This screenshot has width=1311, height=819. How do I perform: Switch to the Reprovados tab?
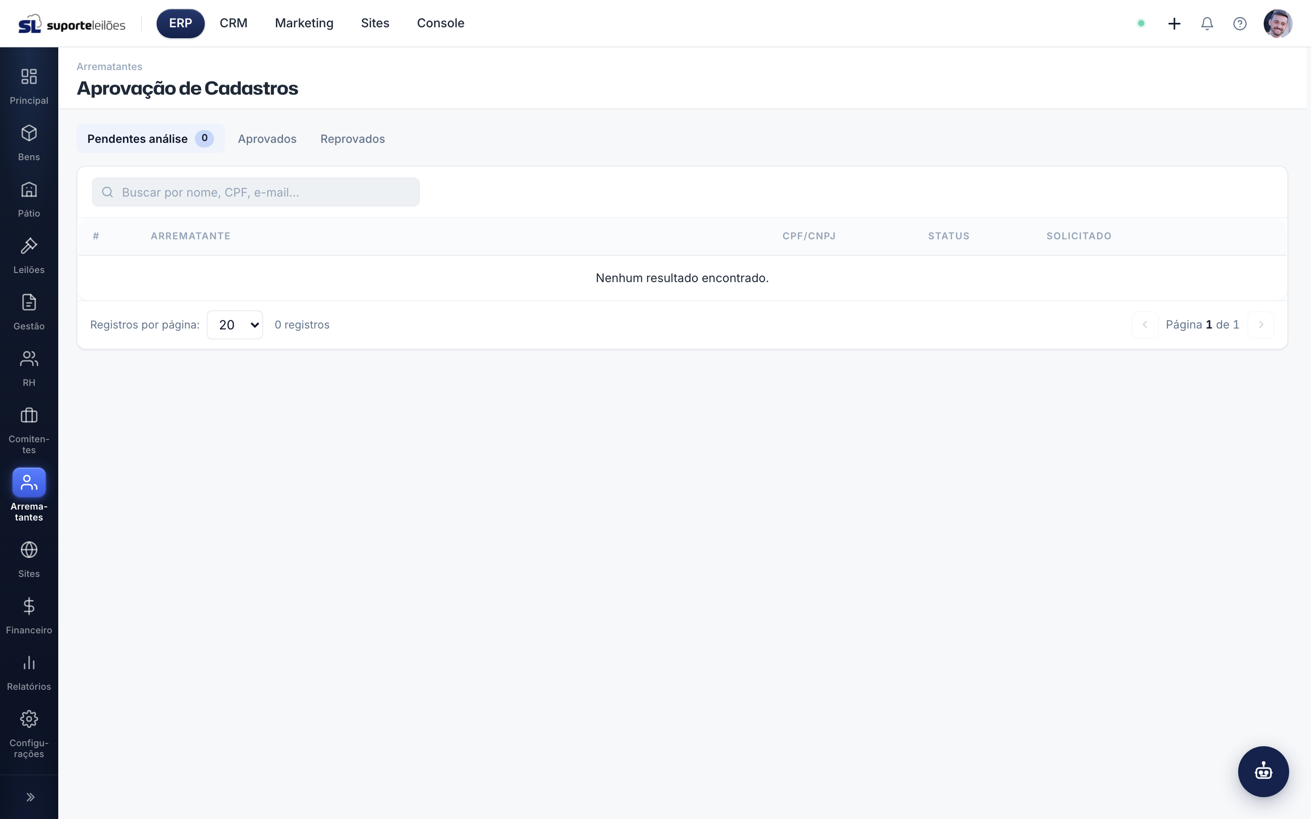(x=352, y=139)
